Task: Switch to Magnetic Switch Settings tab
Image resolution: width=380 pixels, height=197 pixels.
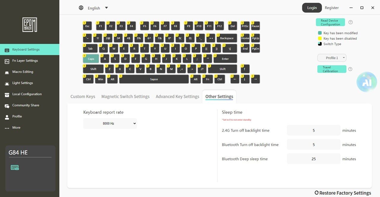Action: (125, 96)
